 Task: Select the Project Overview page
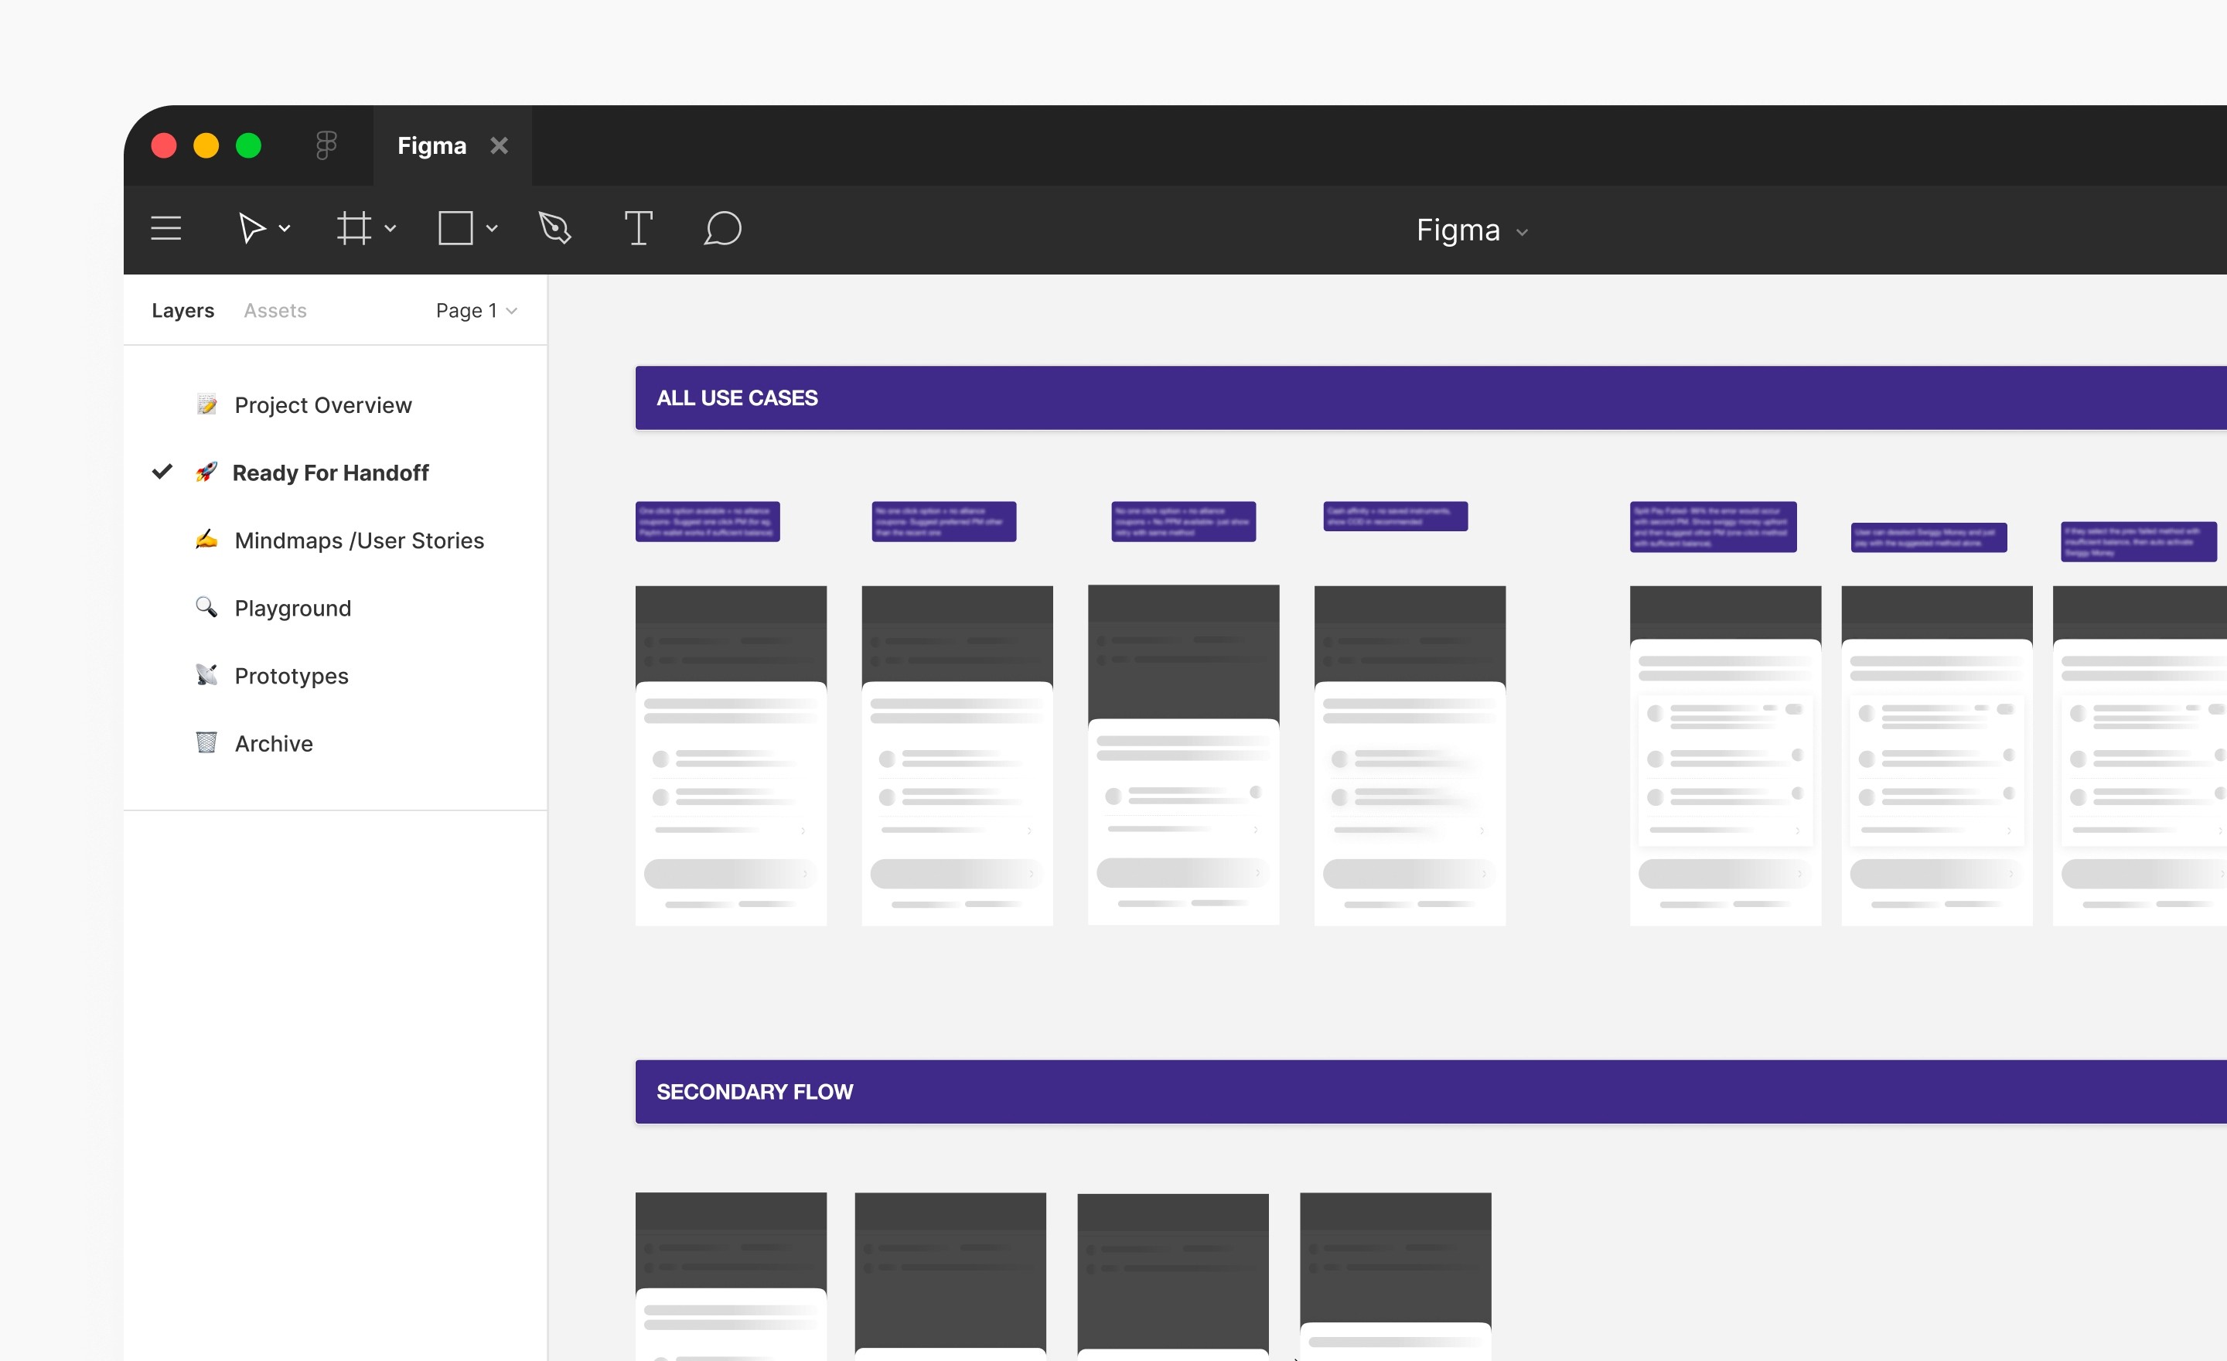322,405
